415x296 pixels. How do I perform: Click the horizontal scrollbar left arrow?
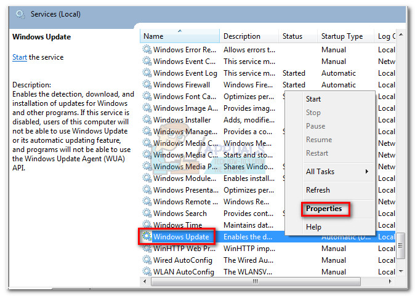point(145,281)
